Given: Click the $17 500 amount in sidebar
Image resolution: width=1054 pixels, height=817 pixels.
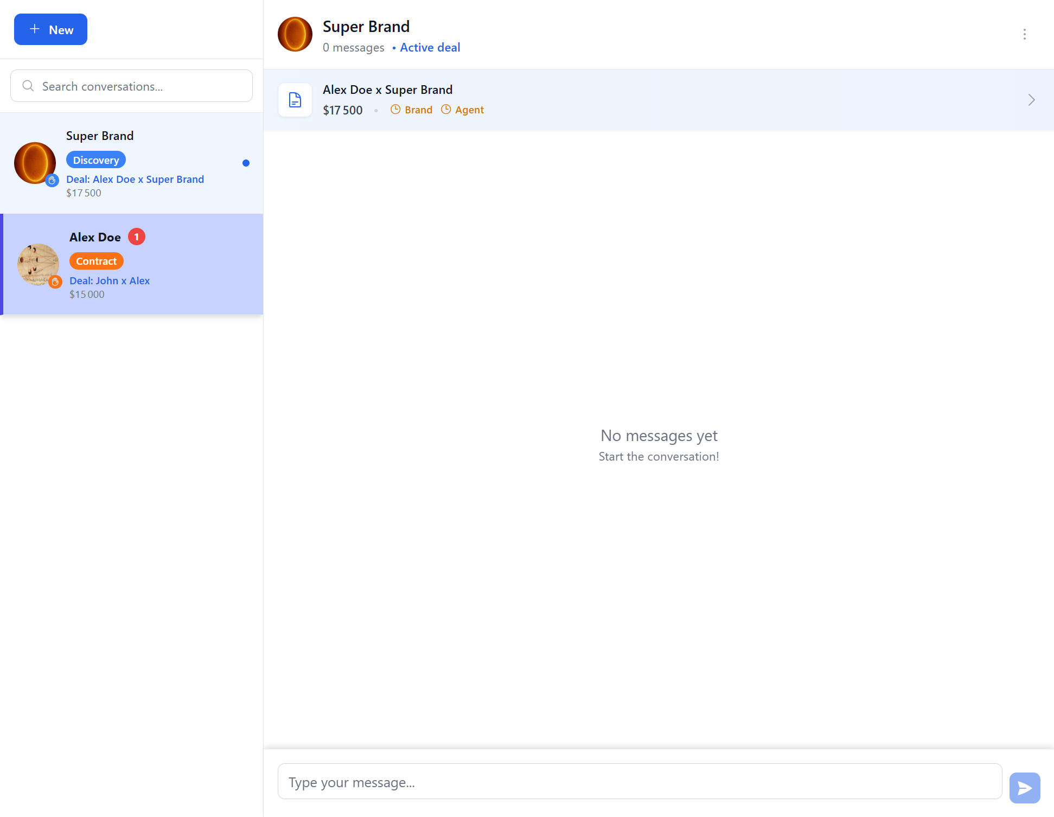Looking at the screenshot, I should click(84, 193).
